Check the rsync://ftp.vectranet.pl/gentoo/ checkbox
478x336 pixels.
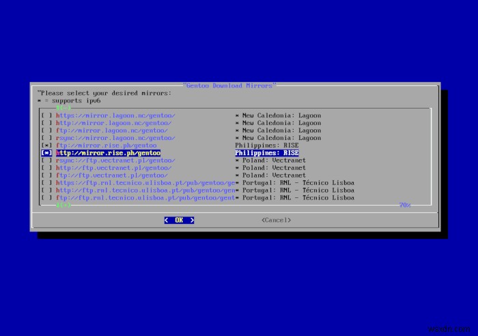pyautogui.click(x=46, y=160)
